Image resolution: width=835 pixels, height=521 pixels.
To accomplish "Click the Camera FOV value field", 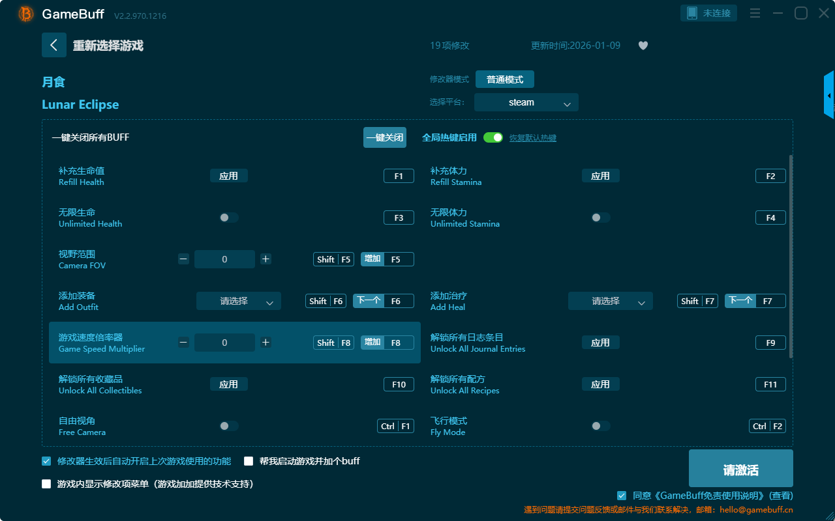I will tap(224, 259).
